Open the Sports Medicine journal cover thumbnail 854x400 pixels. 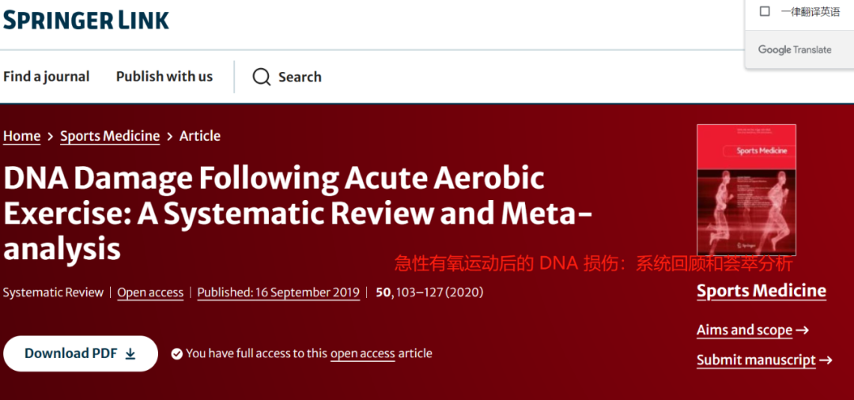click(746, 190)
